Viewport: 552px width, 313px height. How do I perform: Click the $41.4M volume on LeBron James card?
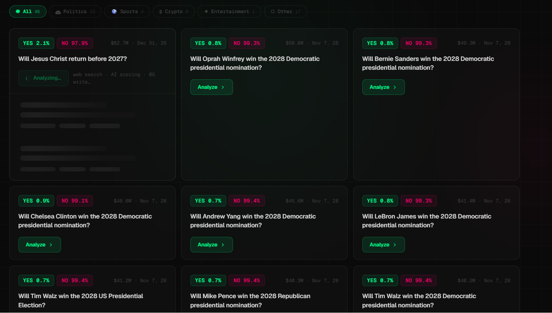[x=466, y=201]
